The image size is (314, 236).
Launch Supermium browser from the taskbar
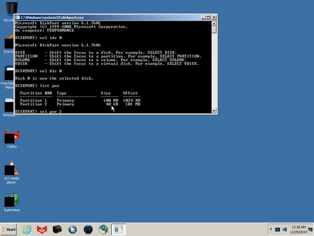click(103, 229)
